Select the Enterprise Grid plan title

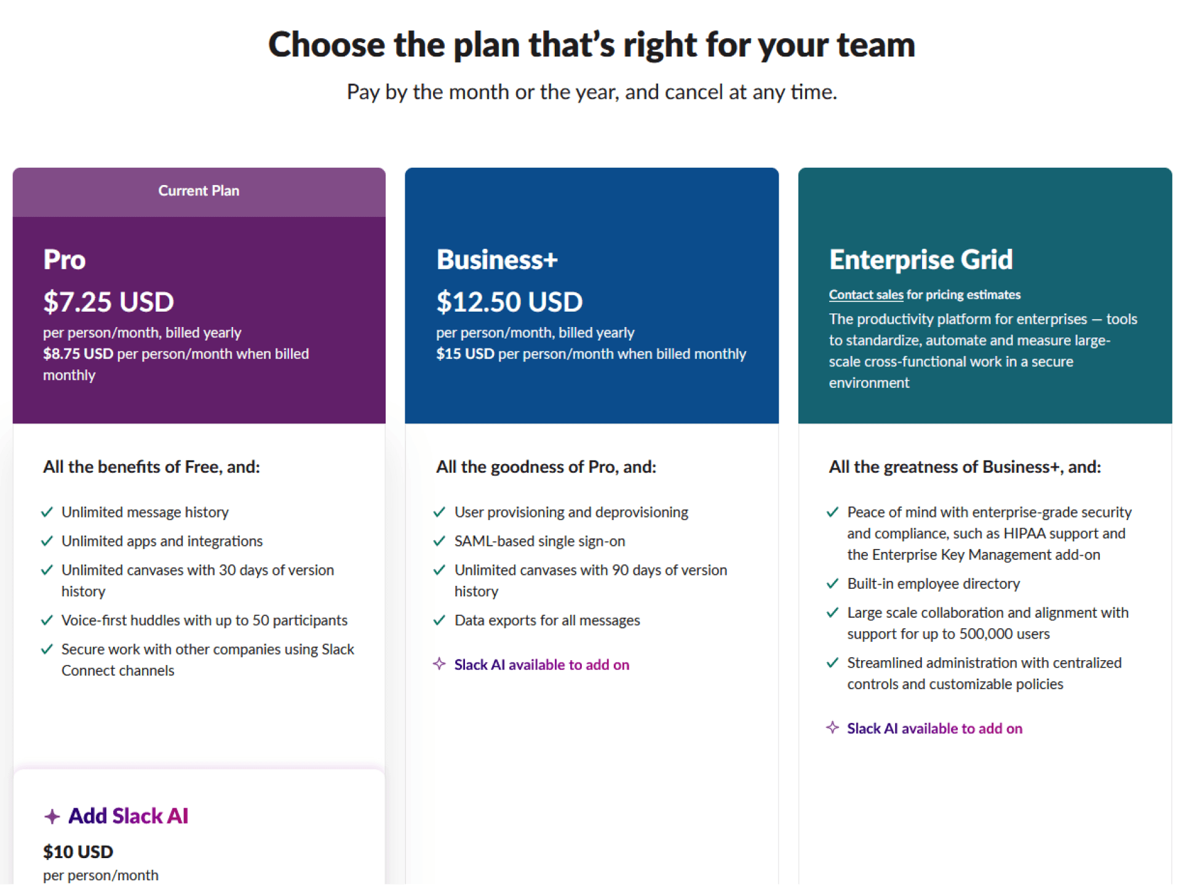(x=921, y=259)
